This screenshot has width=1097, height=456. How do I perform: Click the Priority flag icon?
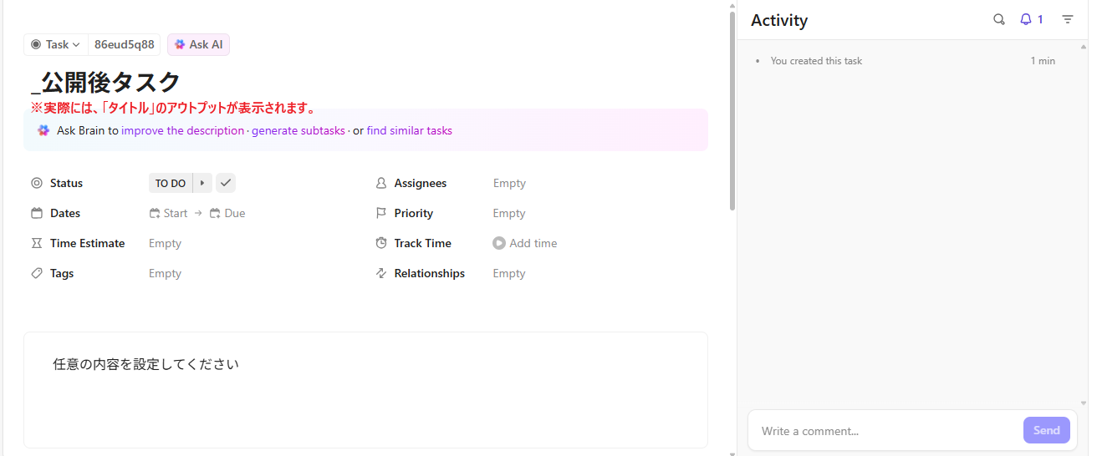point(381,213)
